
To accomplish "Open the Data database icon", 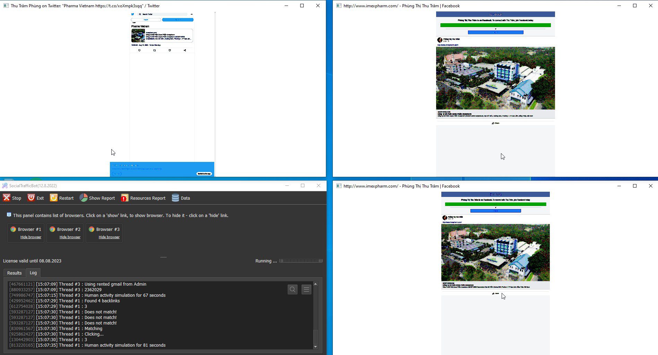I will click(175, 198).
